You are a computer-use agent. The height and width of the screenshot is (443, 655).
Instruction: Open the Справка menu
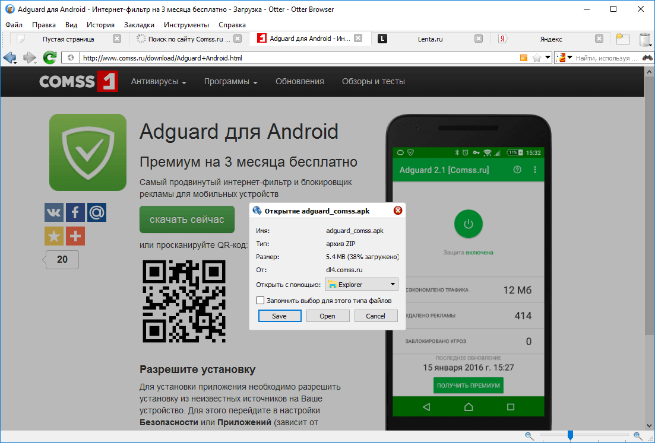(x=232, y=25)
